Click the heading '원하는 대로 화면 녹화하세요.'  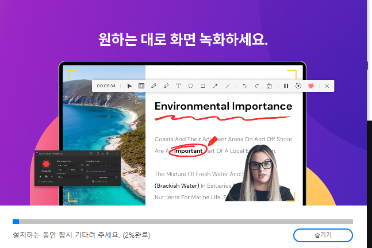[183, 39]
